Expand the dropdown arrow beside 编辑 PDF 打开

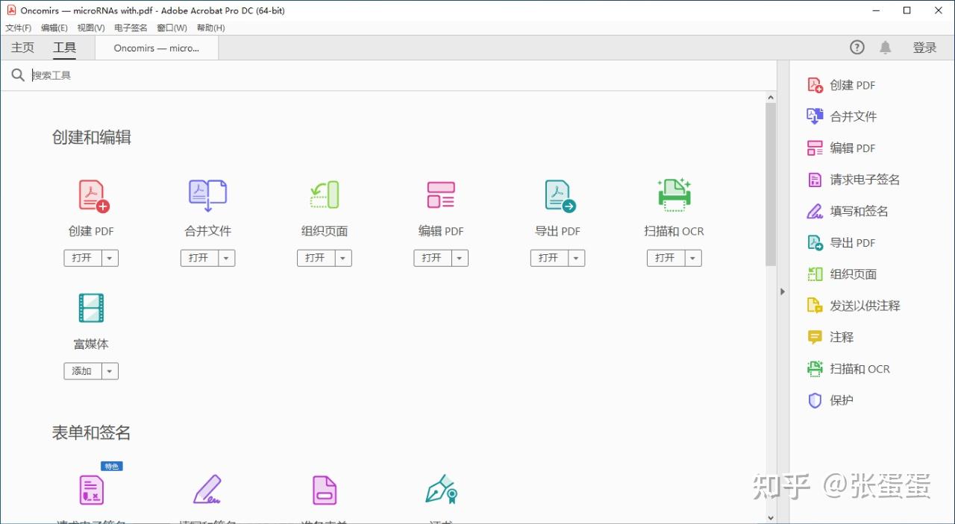[460, 258]
